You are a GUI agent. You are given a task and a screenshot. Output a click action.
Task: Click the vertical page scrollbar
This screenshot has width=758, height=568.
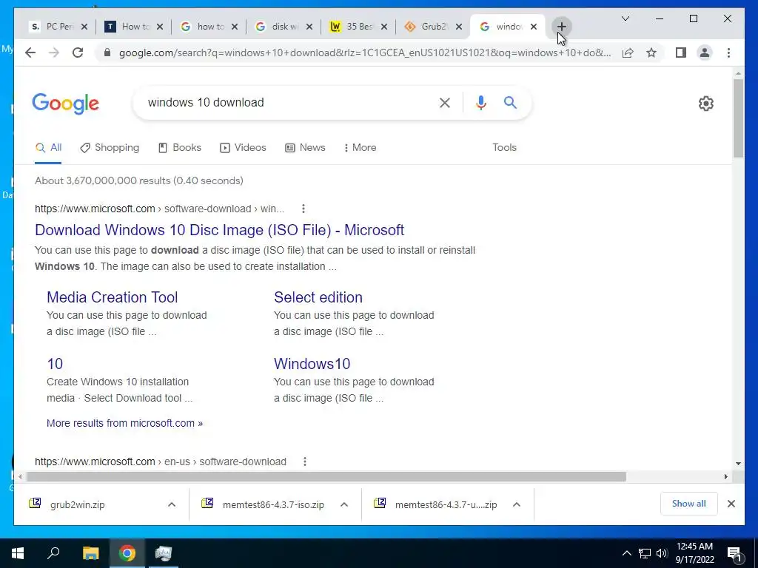click(738, 118)
